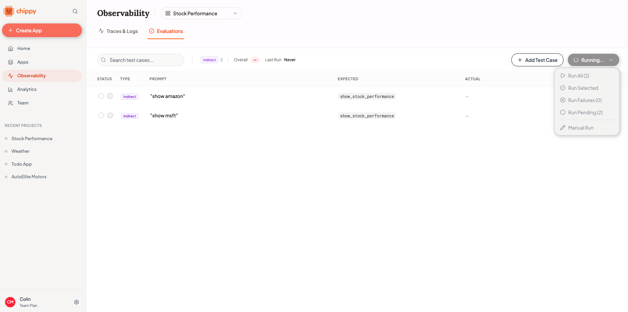Image resolution: width=628 pixels, height=312 pixels.
Task: Toggle the Running... dropdown button
Action: click(593, 60)
